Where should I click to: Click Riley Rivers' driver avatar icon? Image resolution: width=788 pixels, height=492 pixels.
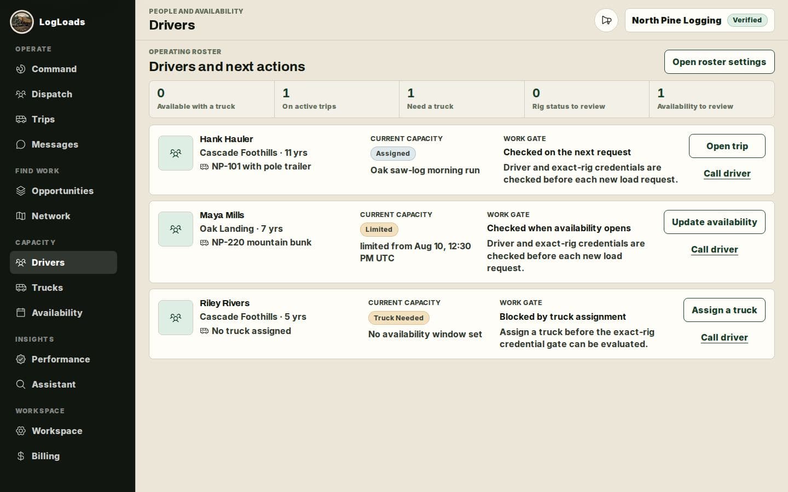[176, 317]
